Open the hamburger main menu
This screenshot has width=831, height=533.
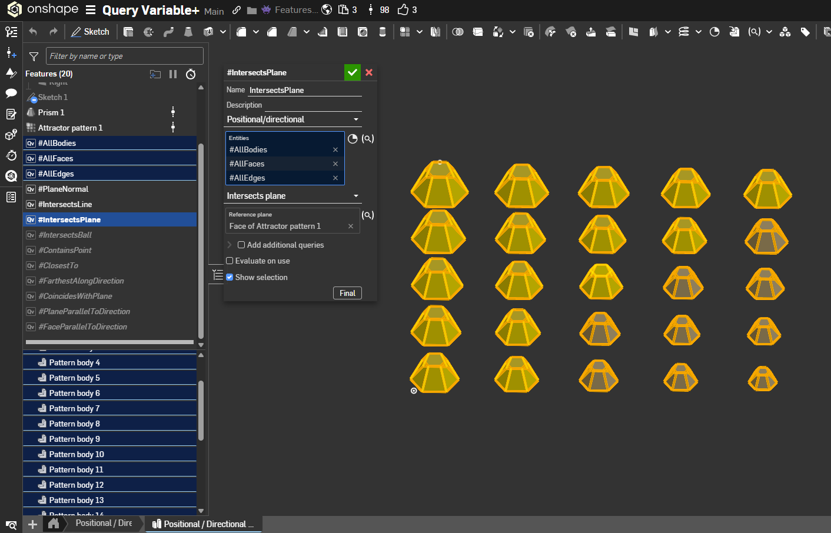(91, 10)
